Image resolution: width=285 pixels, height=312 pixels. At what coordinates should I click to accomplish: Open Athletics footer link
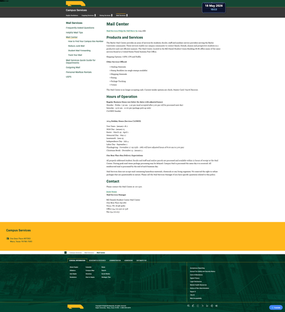point(72,270)
